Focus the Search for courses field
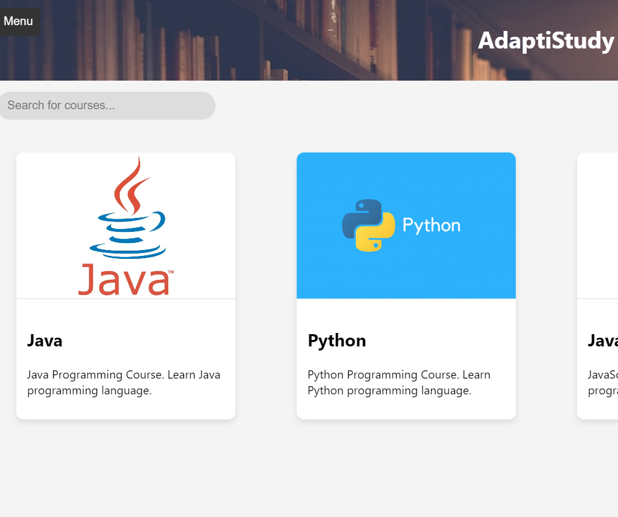The image size is (618, 517). click(107, 106)
